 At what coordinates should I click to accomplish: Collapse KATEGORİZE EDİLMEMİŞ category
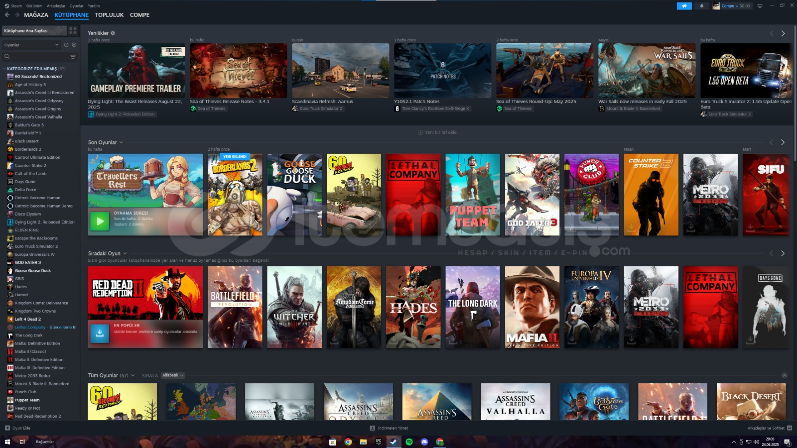[x=4, y=69]
